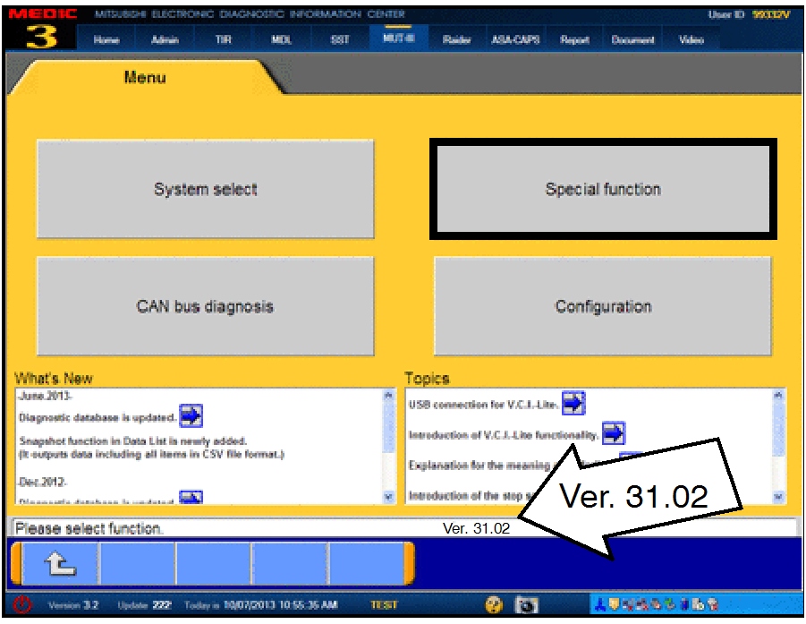This screenshot has width=806, height=624.
Task: Open the Special function menu
Action: coord(603,190)
